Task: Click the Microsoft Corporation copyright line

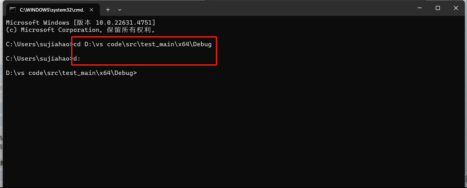Action: [x=80, y=30]
